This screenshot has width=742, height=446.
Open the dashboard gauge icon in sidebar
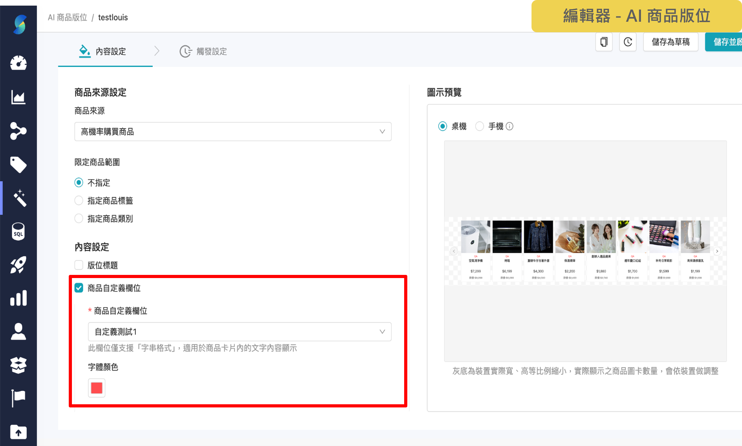coord(19,63)
